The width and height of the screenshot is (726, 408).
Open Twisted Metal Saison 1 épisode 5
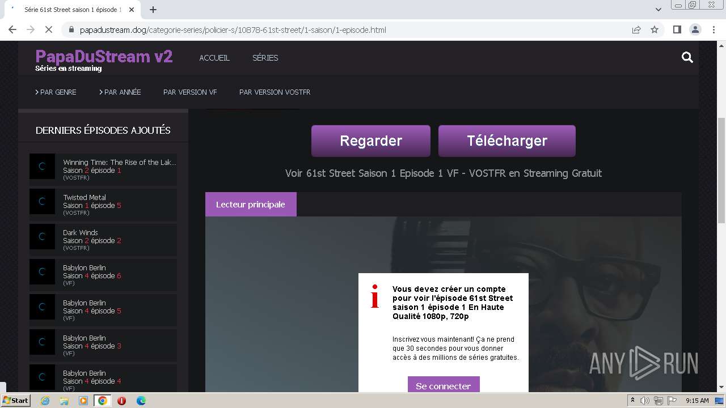click(x=103, y=205)
